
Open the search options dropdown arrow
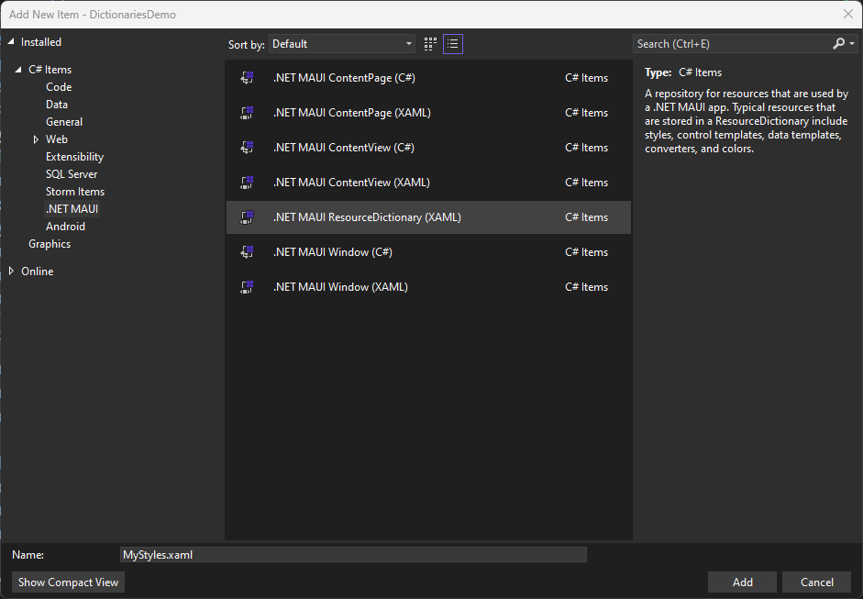(852, 43)
